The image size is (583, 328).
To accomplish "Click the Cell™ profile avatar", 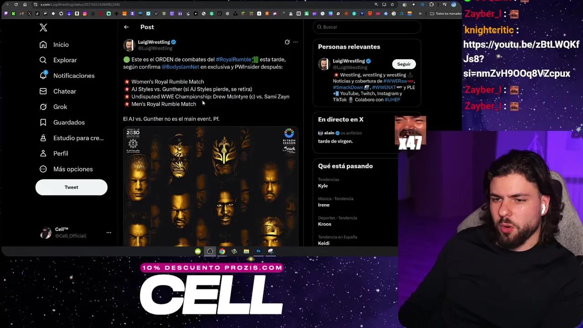I will 46,233.
